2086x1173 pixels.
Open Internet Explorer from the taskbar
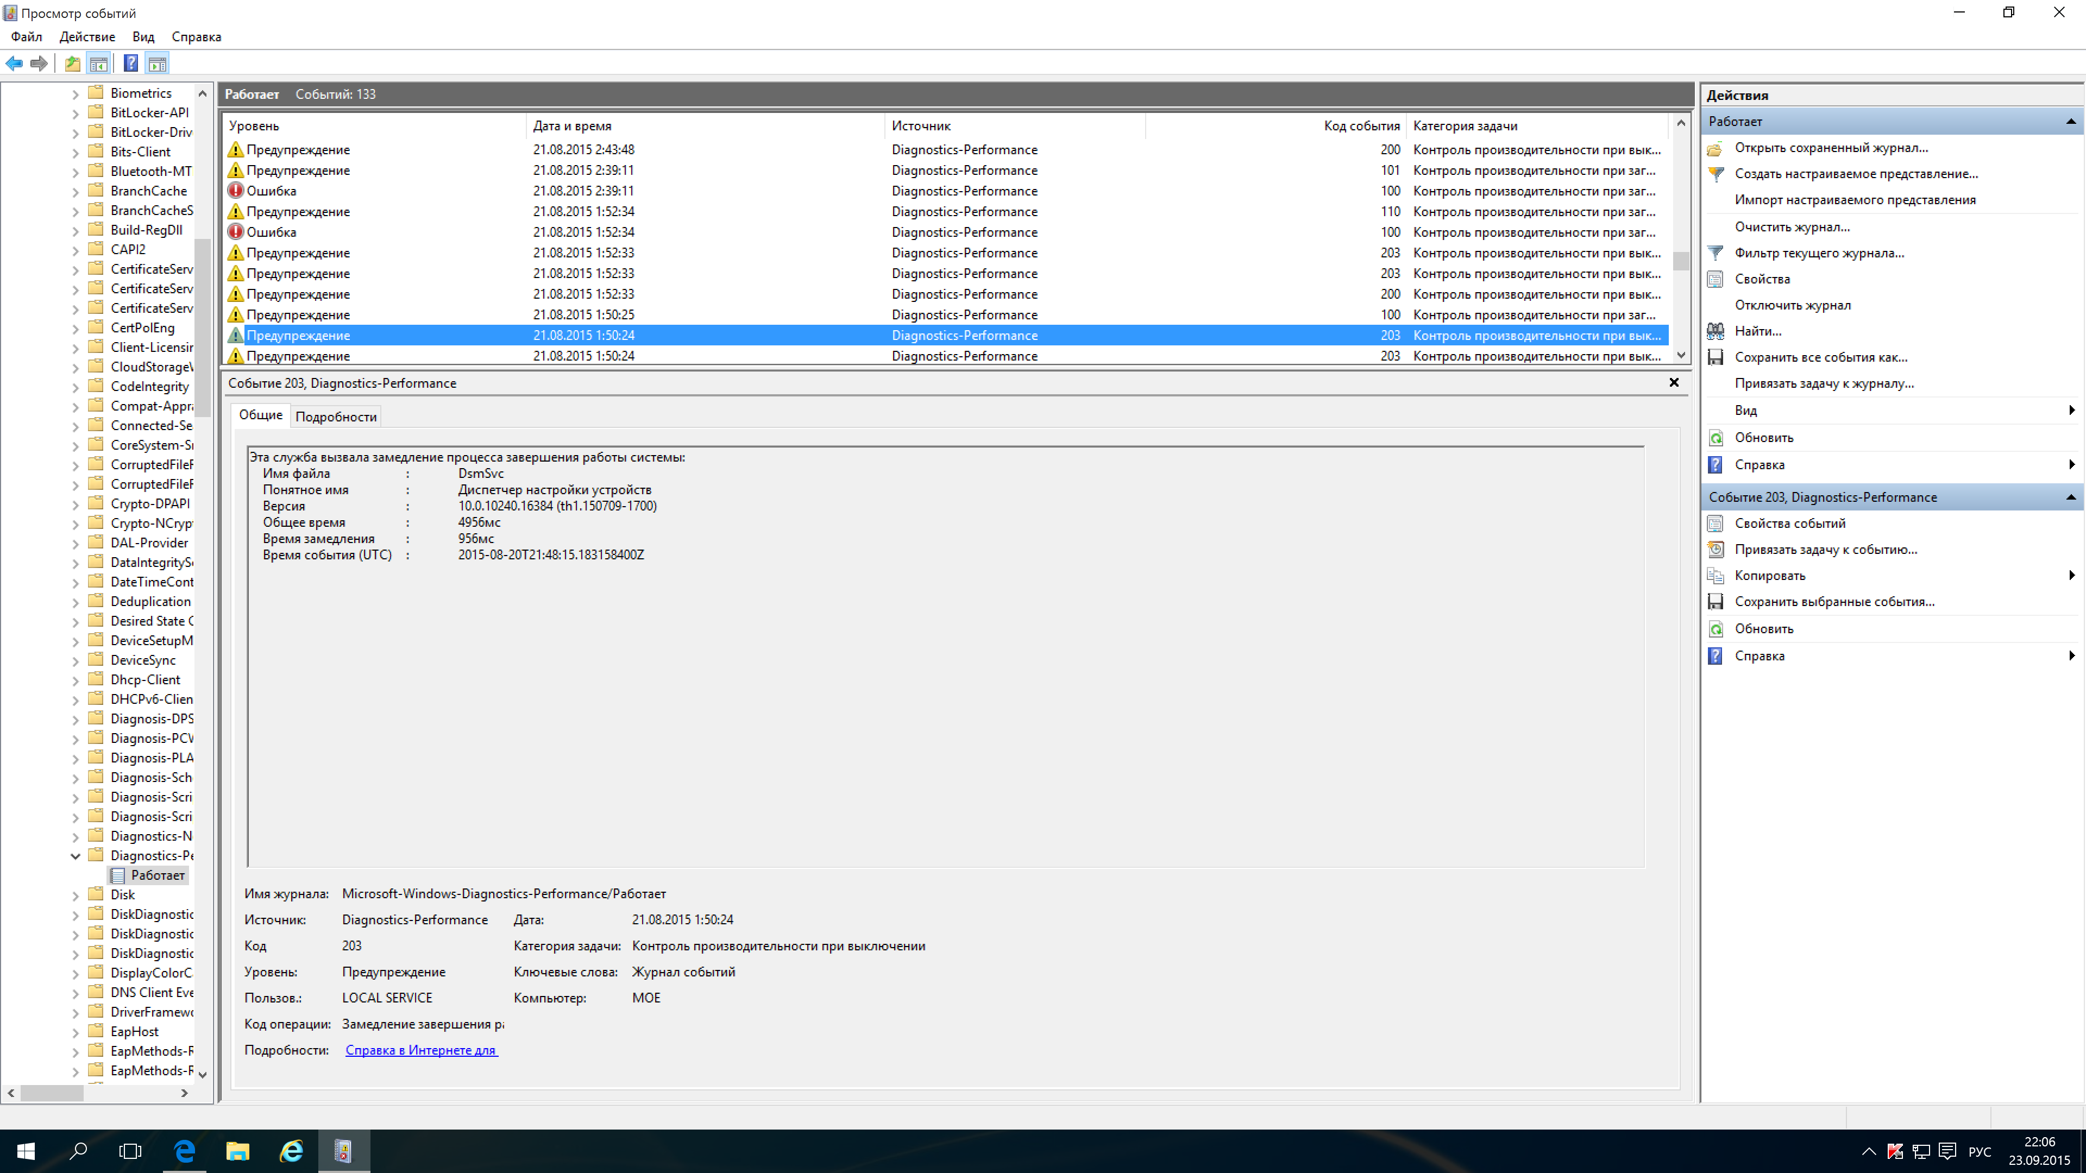(x=291, y=1150)
